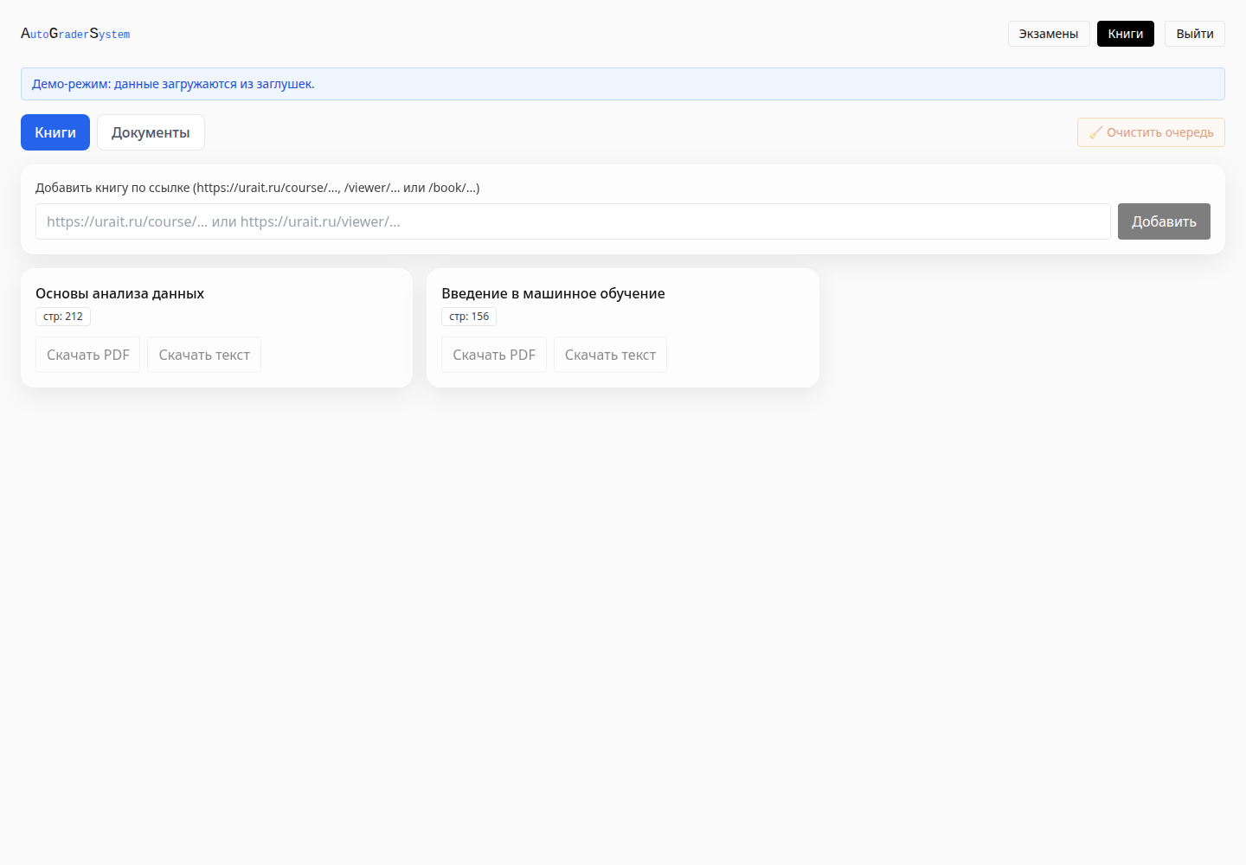The image size is (1246, 865).
Task: Download text for Введение в машинное обучение
Action: pyautogui.click(x=610, y=355)
